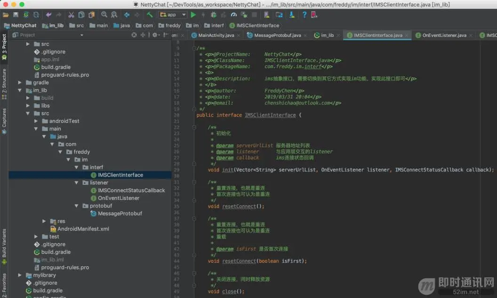Open the SDK Manager download icon
497x298 pixels.
tap(292, 15)
